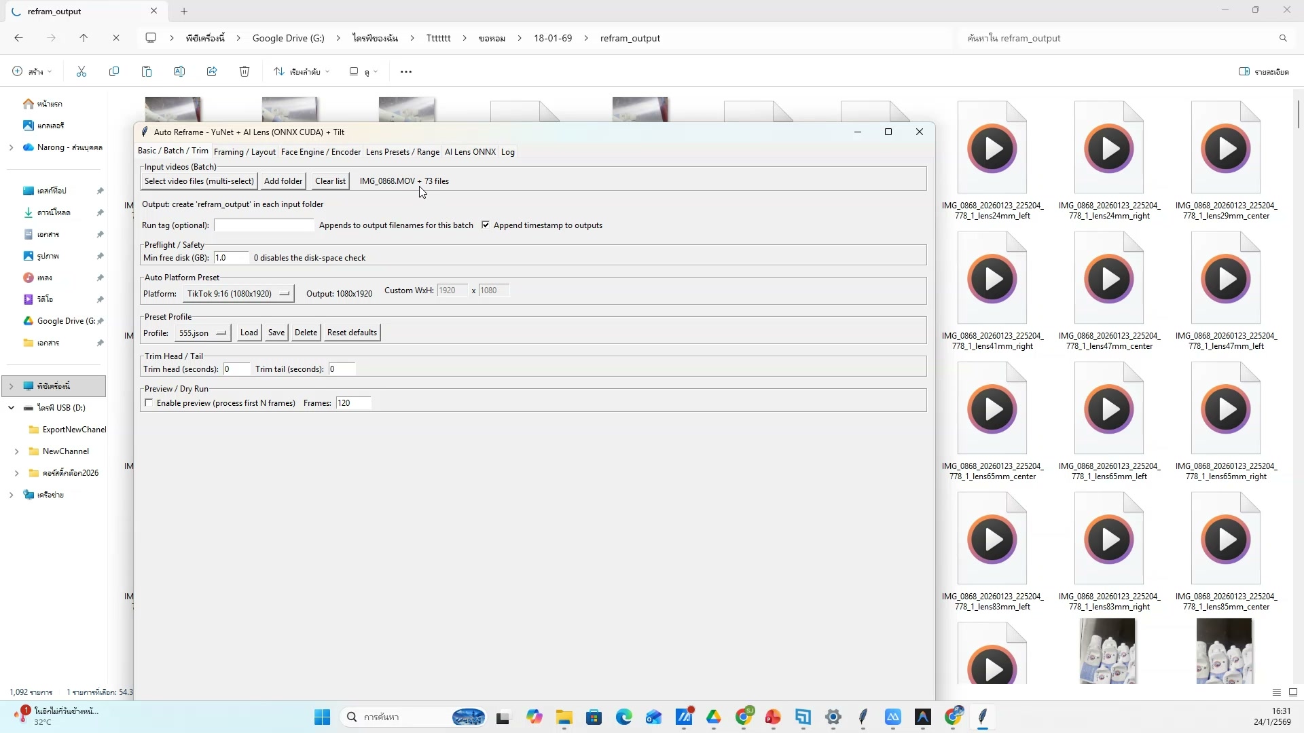The height and width of the screenshot is (733, 1304).
Task: Switch to the Framing / Layout tab
Action: click(x=244, y=152)
